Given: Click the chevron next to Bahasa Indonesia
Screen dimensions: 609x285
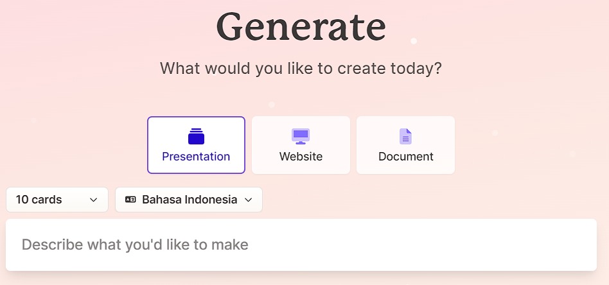Looking at the screenshot, I should [249, 200].
